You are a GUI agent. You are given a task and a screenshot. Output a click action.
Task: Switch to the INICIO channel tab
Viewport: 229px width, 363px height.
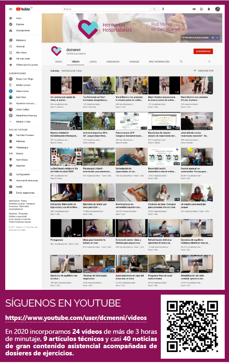pyautogui.click(x=59, y=62)
